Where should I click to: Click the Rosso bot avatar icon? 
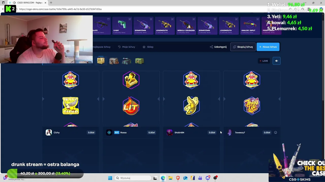coord(109,132)
